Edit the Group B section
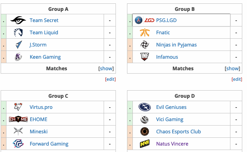Image resolution: width=247 pixels, height=152 pixels. [237, 79]
